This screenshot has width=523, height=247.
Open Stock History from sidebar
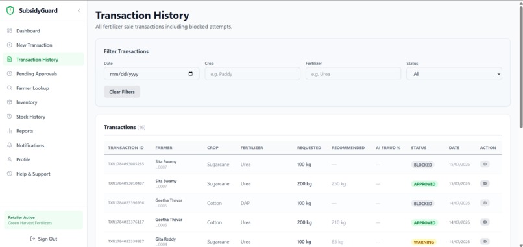point(43,117)
